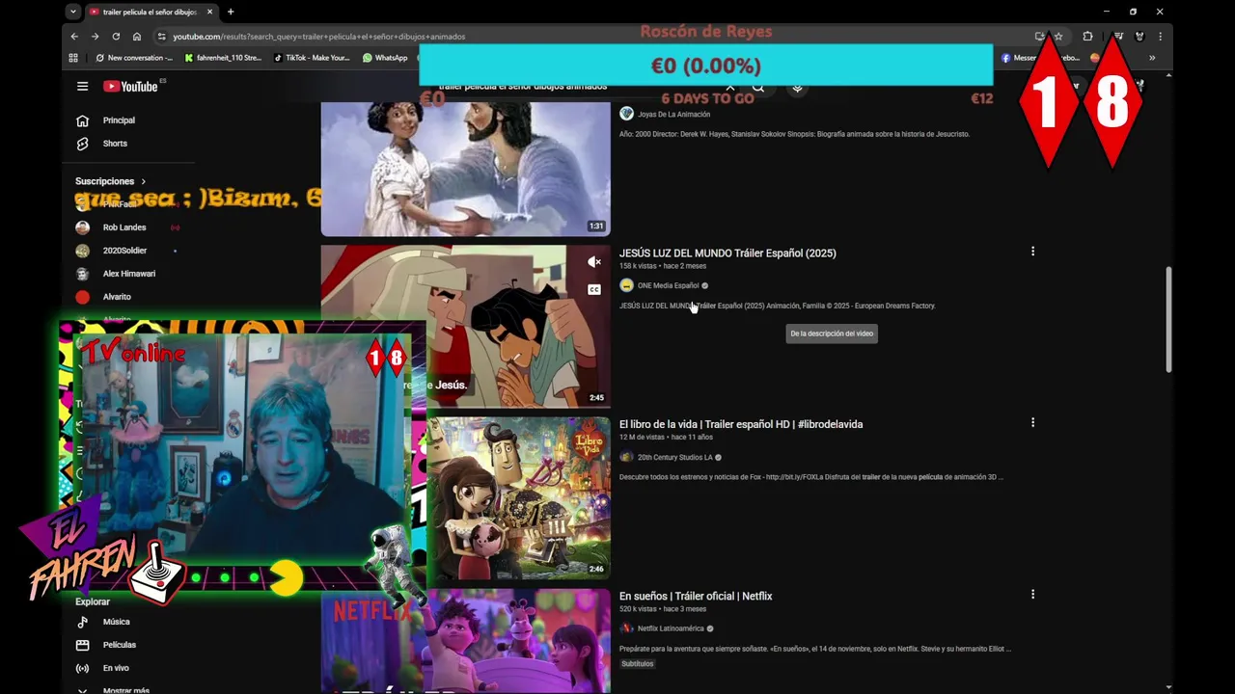
Task: Open 2020Soldier subscription channel
Action: (x=124, y=251)
